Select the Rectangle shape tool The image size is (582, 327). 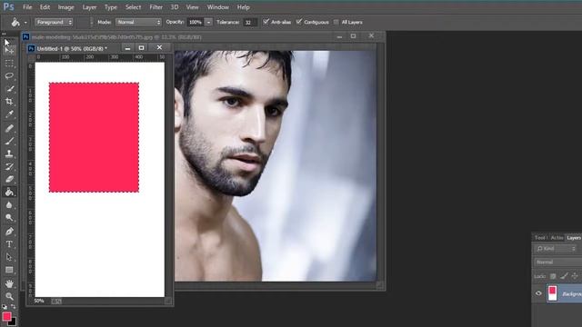(9, 270)
